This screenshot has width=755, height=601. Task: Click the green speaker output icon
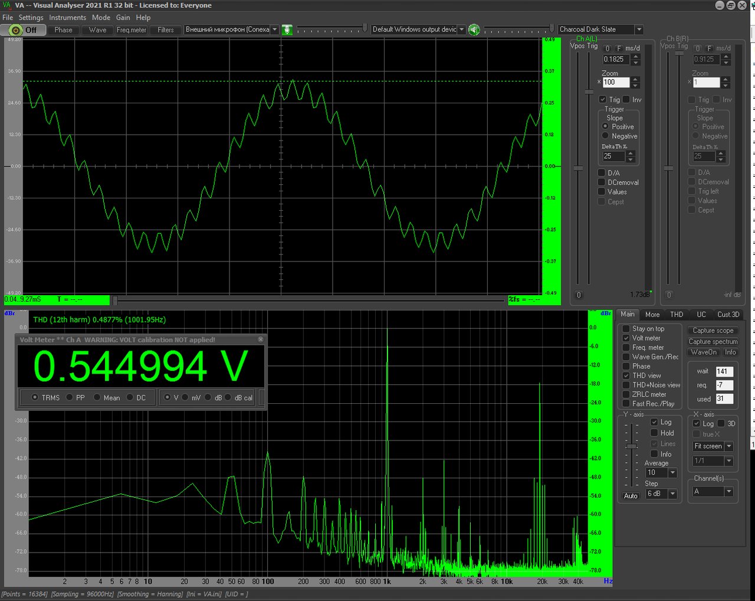pyautogui.click(x=474, y=30)
